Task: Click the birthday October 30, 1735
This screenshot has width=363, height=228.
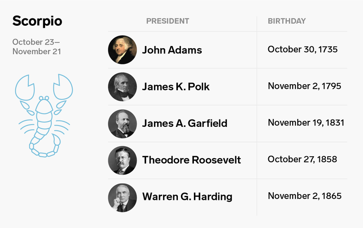Action: 302,49
